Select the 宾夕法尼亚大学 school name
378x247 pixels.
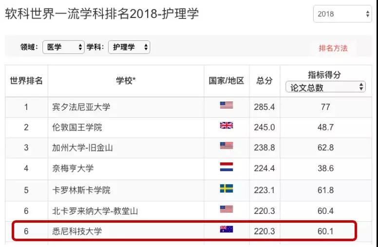click(x=81, y=107)
